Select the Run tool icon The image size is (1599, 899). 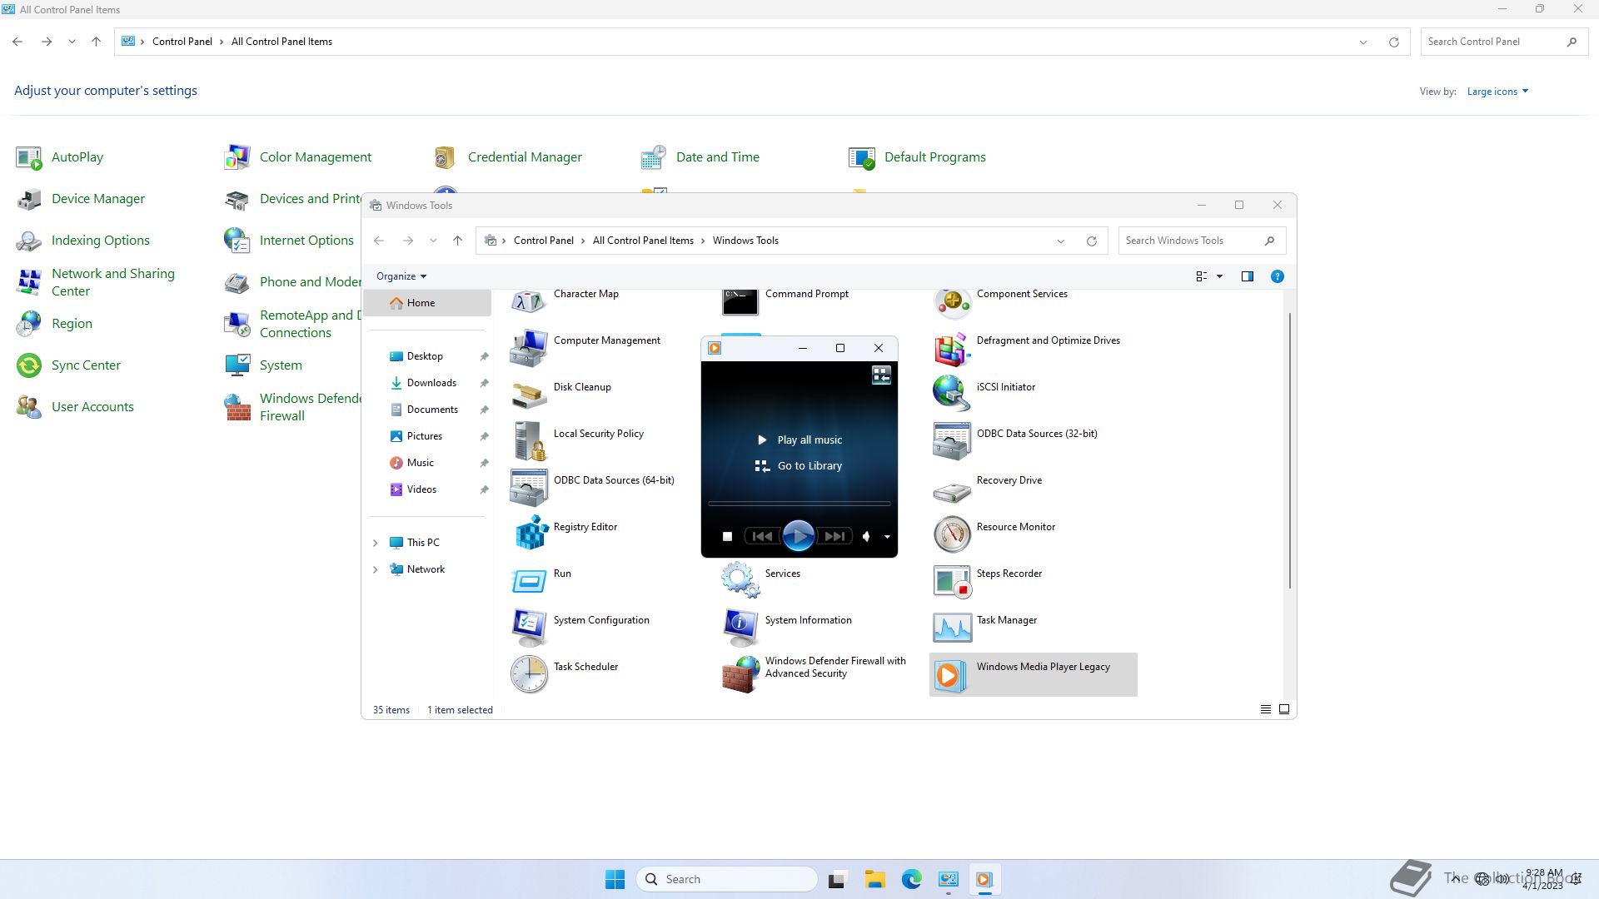tap(528, 580)
